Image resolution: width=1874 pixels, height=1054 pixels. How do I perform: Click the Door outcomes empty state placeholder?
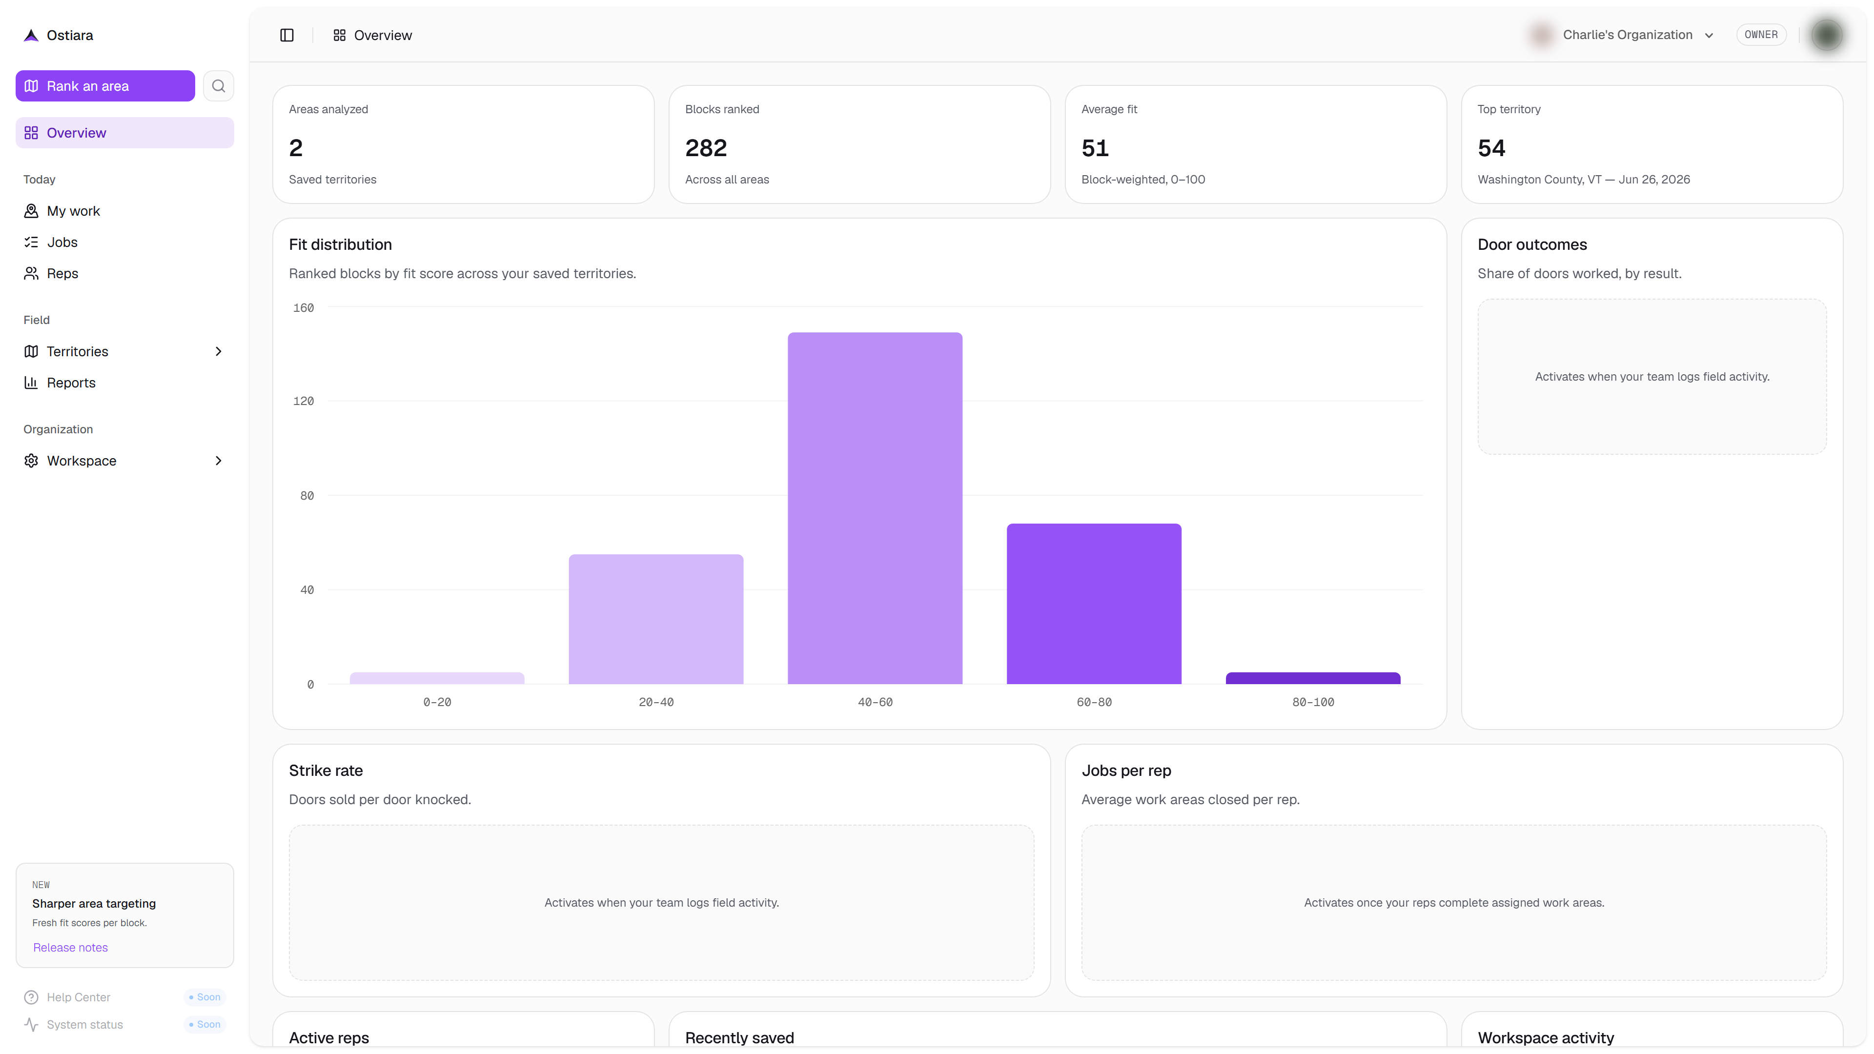pyautogui.click(x=1651, y=377)
